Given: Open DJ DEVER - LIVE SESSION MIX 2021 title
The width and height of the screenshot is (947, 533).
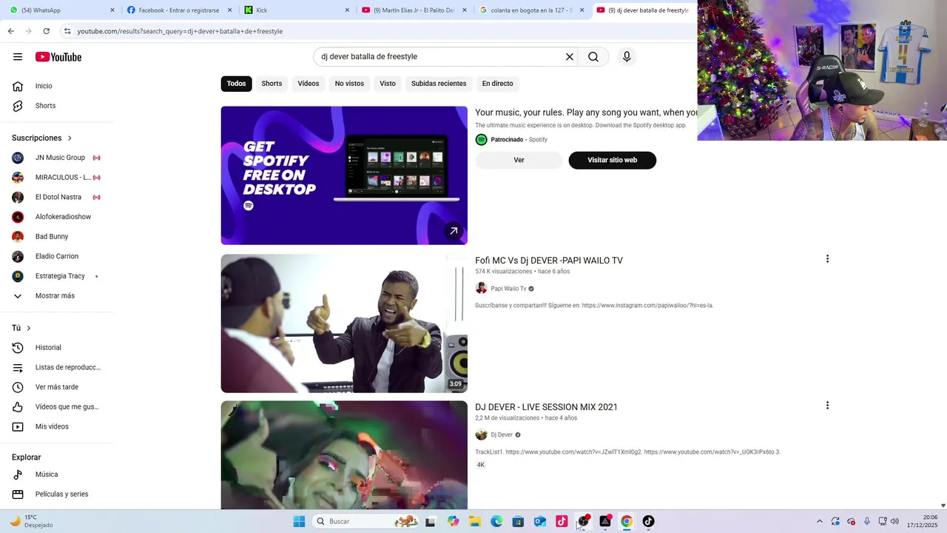Looking at the screenshot, I should coord(546,407).
